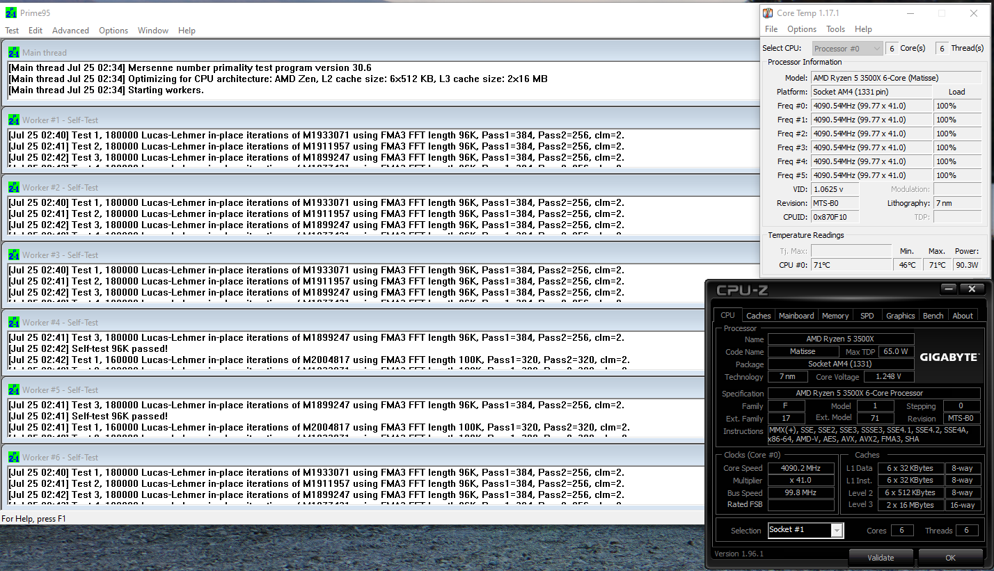This screenshot has height=571, width=994.
Task: Click the Code Name value Matisse in CPU-Z
Action: [x=803, y=352]
